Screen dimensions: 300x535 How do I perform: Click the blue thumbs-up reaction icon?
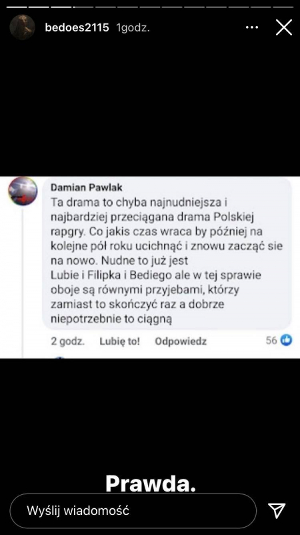(x=287, y=340)
